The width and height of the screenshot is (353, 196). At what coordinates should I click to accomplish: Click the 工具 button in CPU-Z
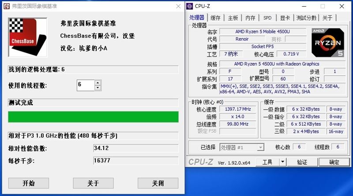click(x=267, y=162)
